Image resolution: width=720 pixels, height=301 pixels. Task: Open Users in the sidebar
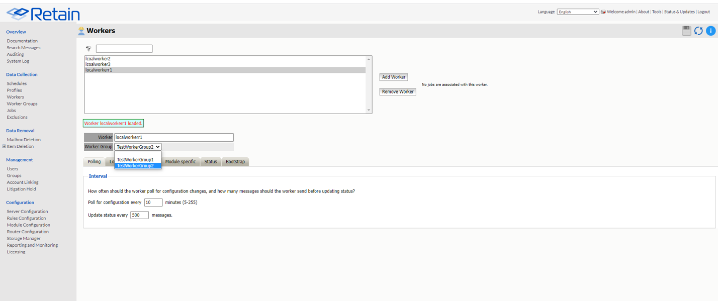(13, 169)
